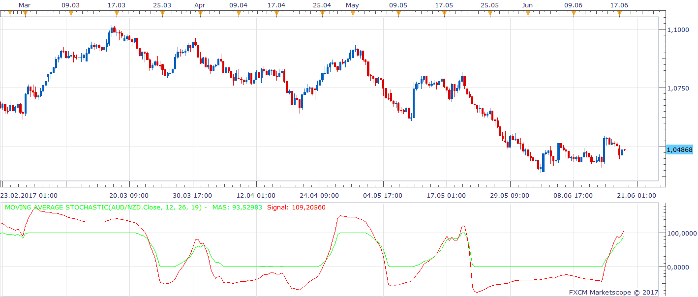Select the orange marker under 17.04

[277, 13]
